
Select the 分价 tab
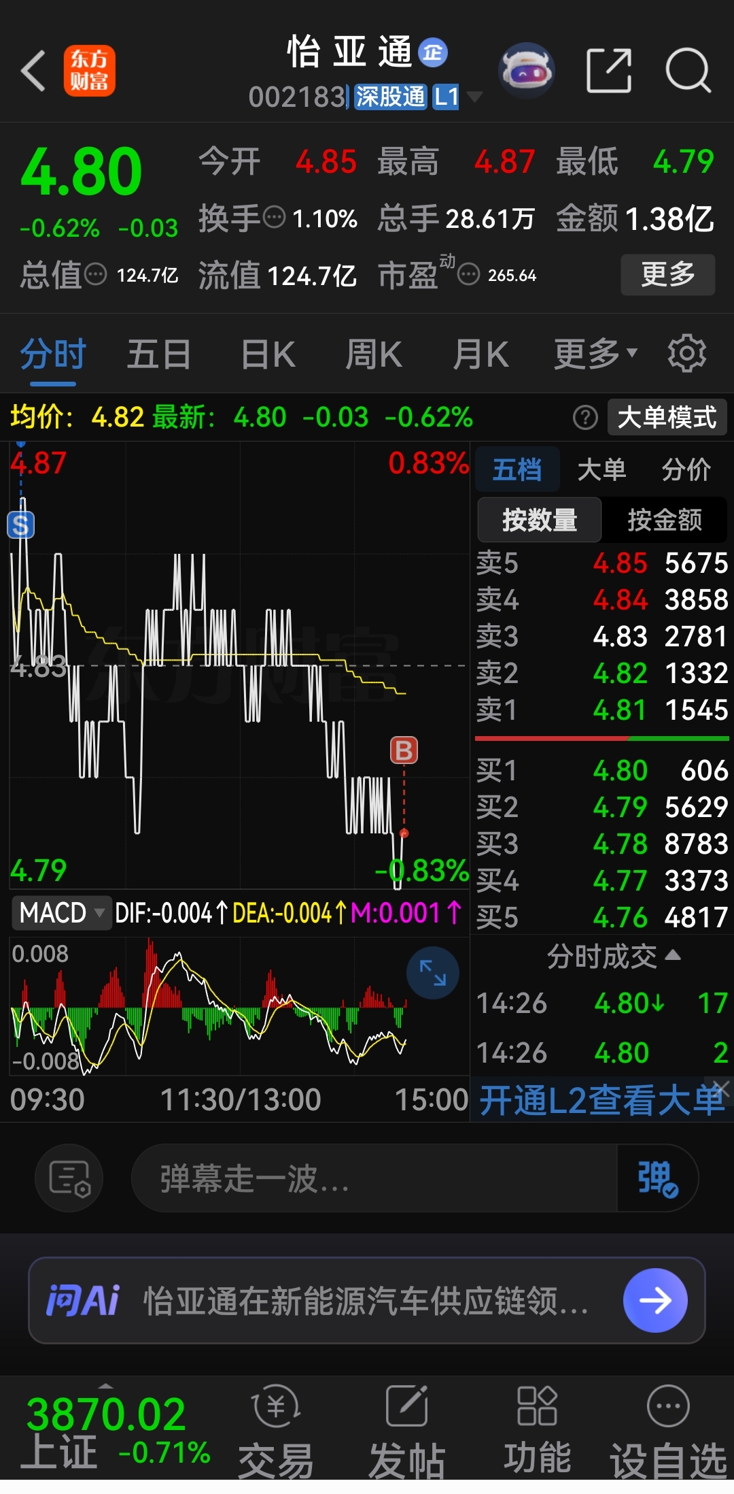click(686, 469)
